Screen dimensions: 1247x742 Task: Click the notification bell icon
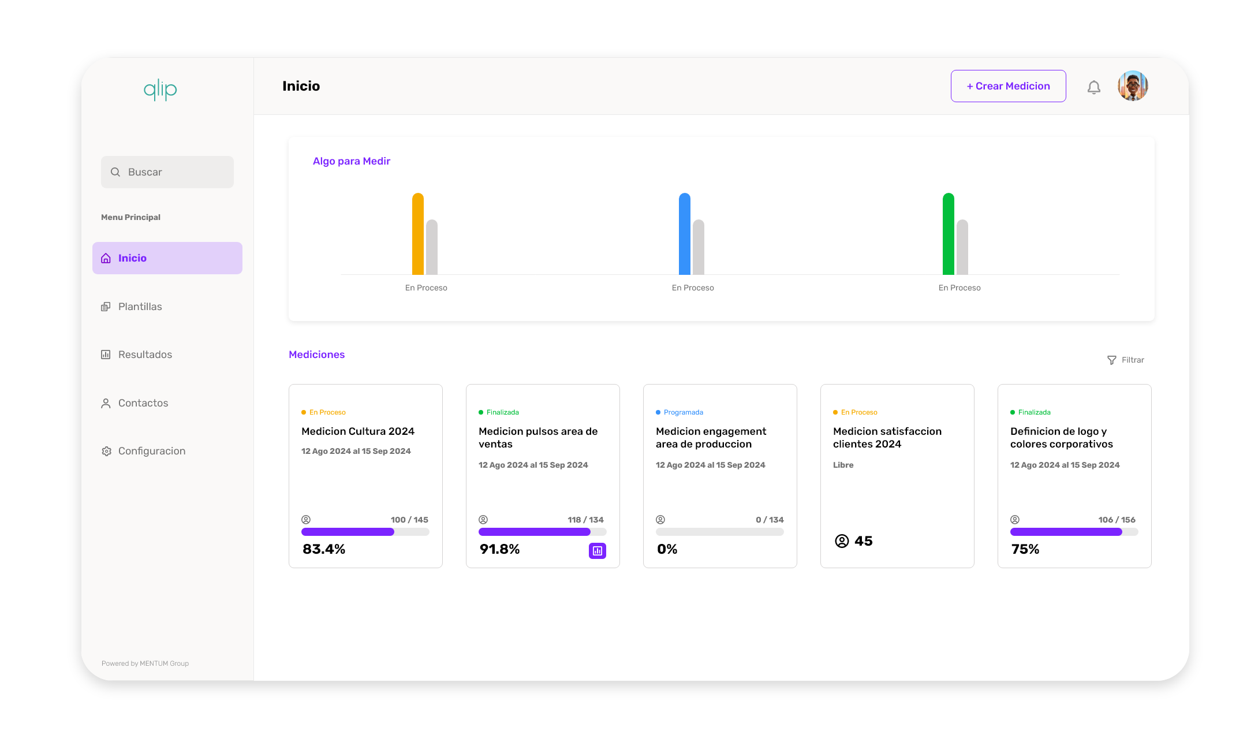pyautogui.click(x=1093, y=87)
